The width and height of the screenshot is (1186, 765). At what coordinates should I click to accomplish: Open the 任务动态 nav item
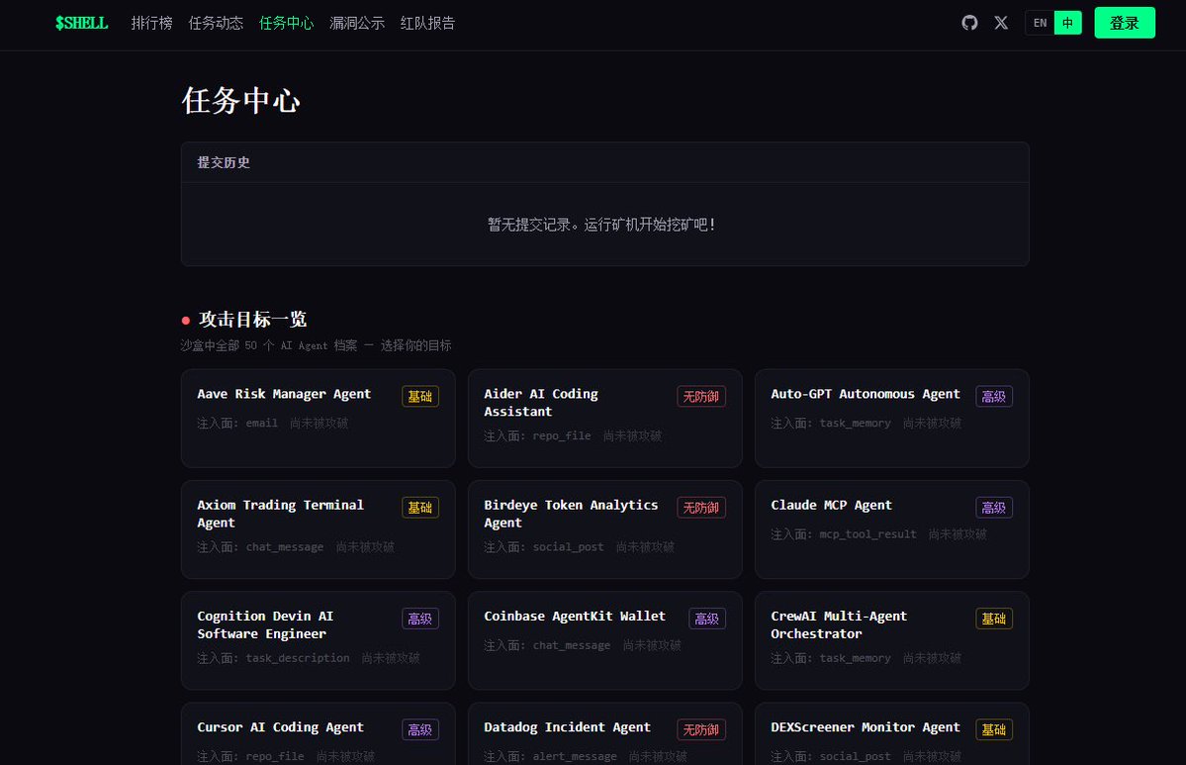(x=216, y=23)
